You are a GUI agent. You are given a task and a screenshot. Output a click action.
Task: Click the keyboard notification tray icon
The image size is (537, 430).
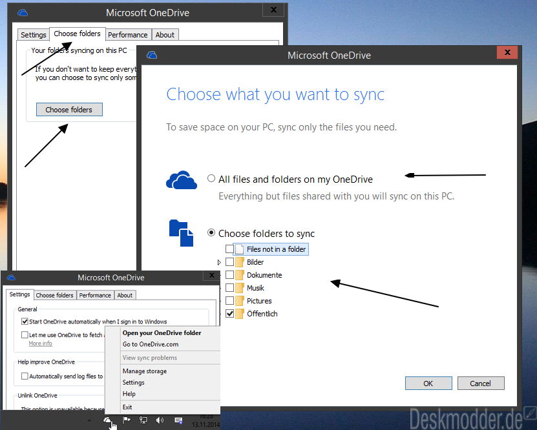[178, 420]
